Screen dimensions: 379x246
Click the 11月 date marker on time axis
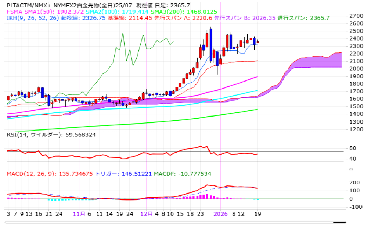click(79, 214)
